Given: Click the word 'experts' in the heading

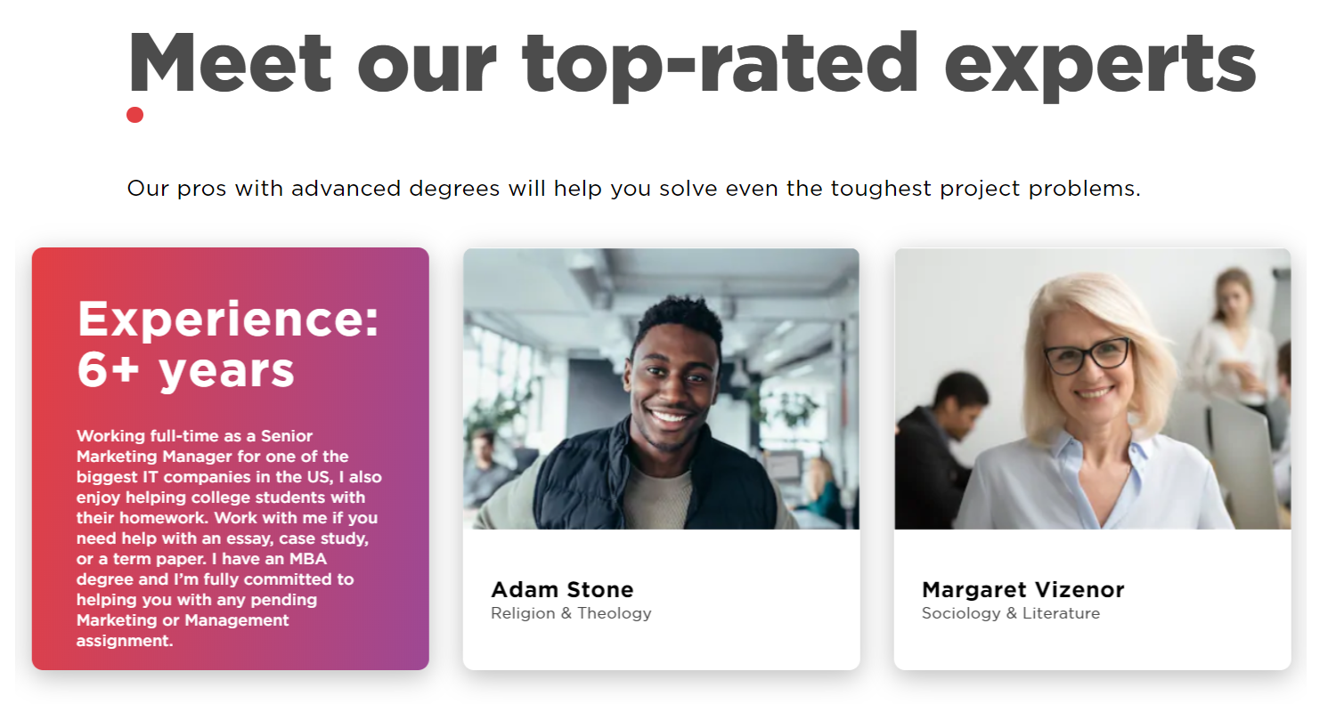Looking at the screenshot, I should pyautogui.click(x=1100, y=62).
